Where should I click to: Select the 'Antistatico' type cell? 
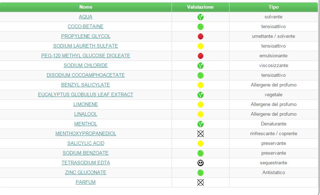pyautogui.click(x=273, y=173)
